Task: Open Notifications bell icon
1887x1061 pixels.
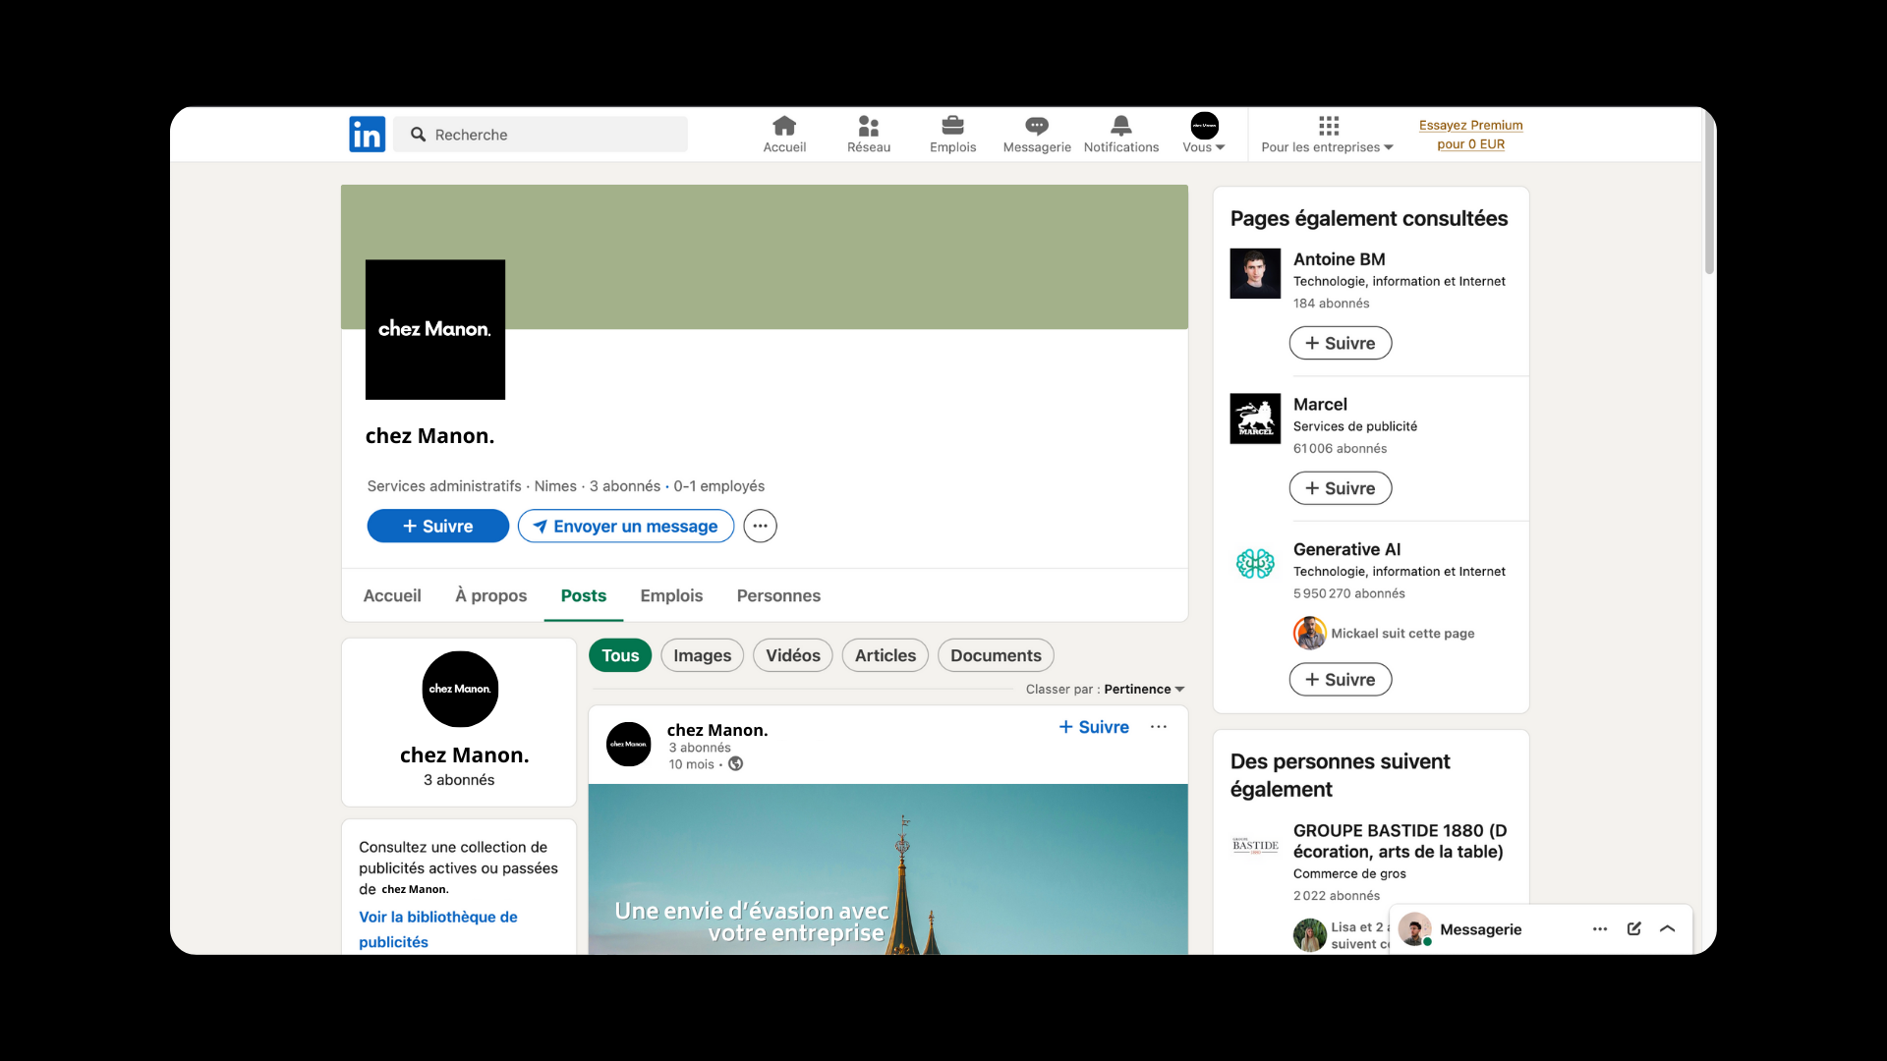Action: (x=1121, y=135)
